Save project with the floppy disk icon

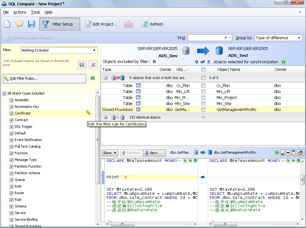31,24
